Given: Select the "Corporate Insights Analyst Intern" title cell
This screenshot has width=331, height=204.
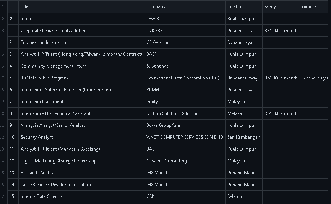Looking at the screenshot, I should coord(54,31).
